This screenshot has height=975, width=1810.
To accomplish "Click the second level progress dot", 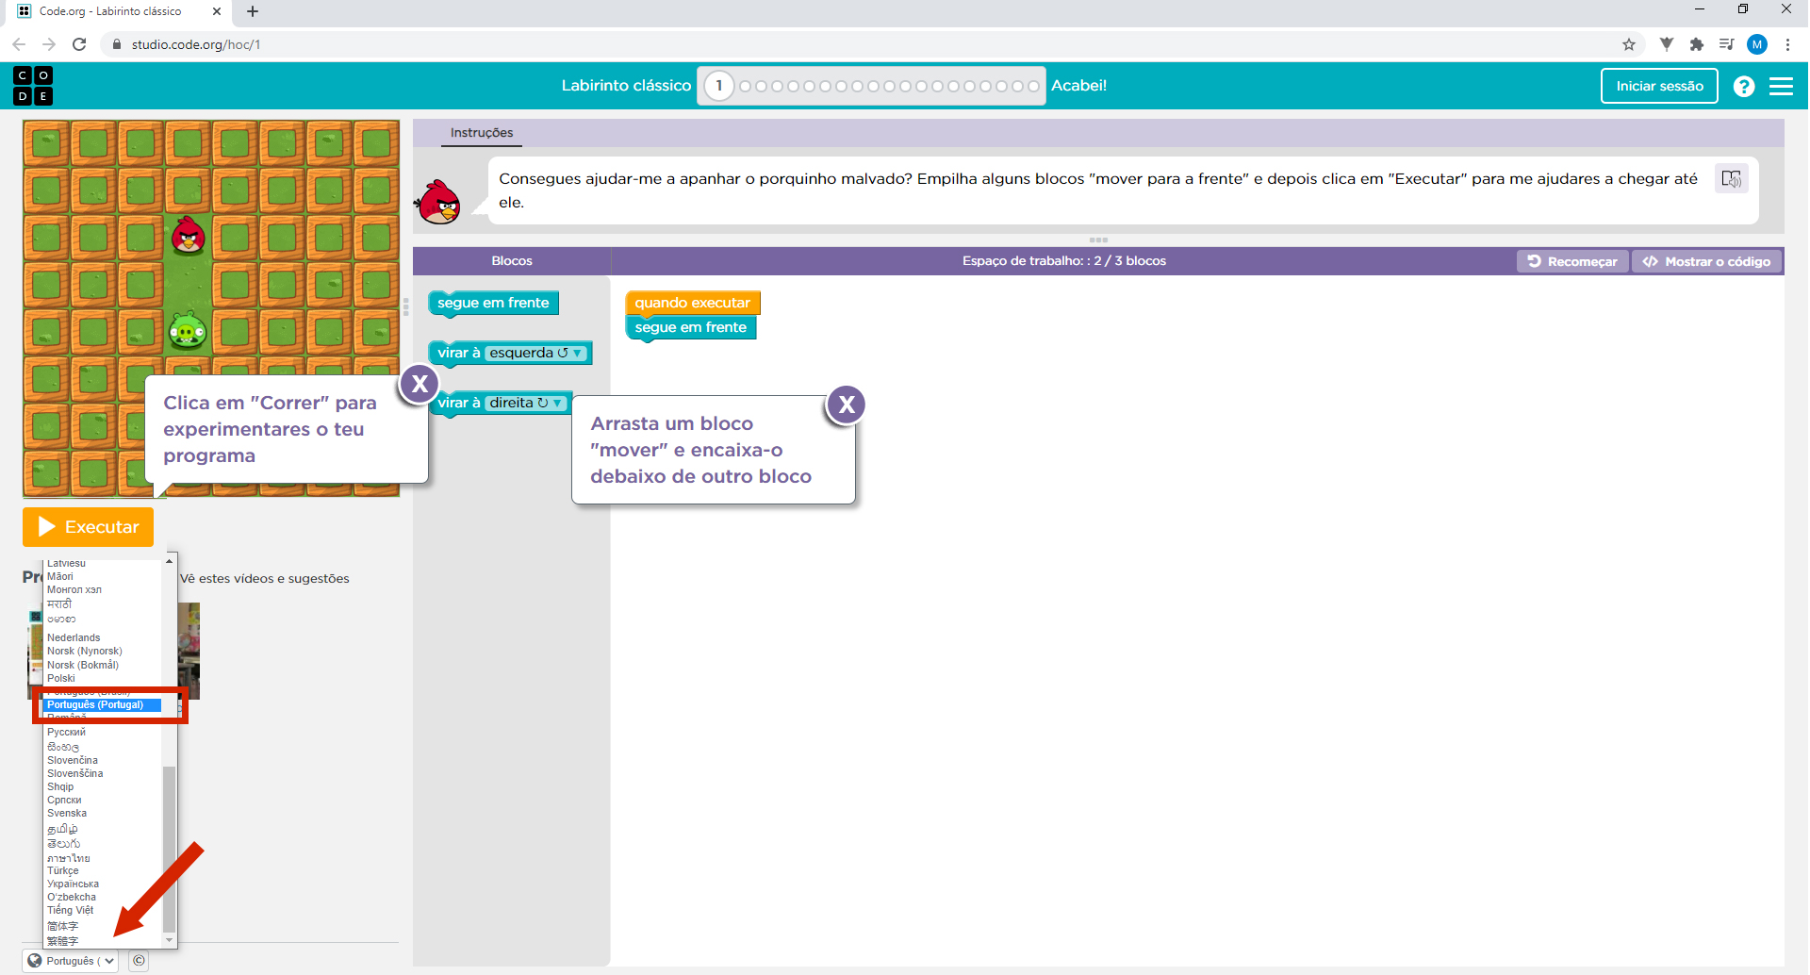I will [x=746, y=86].
